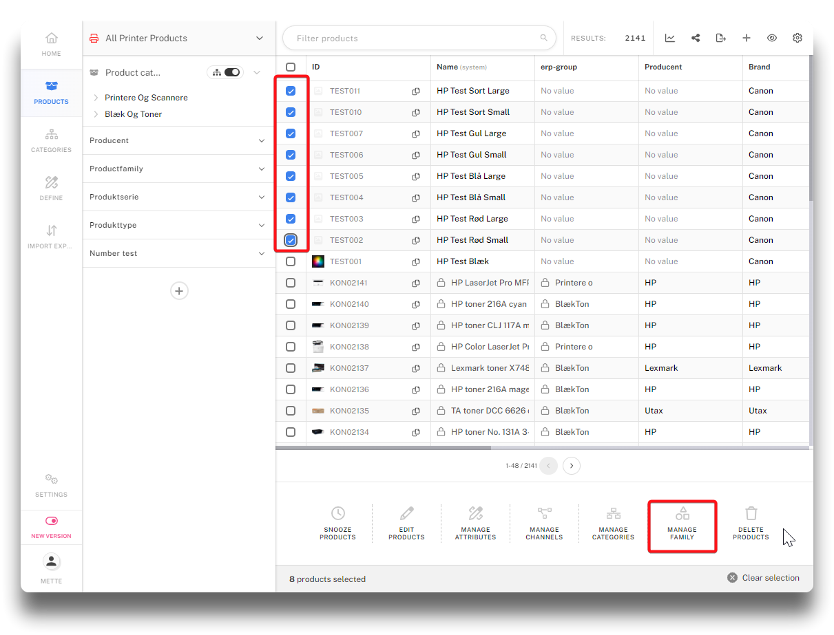
Task: Click the share icon in top toolbar
Action: [x=696, y=39]
